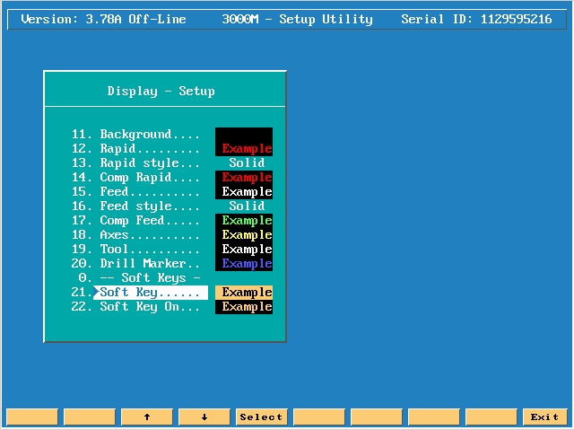Click the Comp Rapid red Example swatch
Viewport: 574px width, 430px height.
tap(244, 178)
